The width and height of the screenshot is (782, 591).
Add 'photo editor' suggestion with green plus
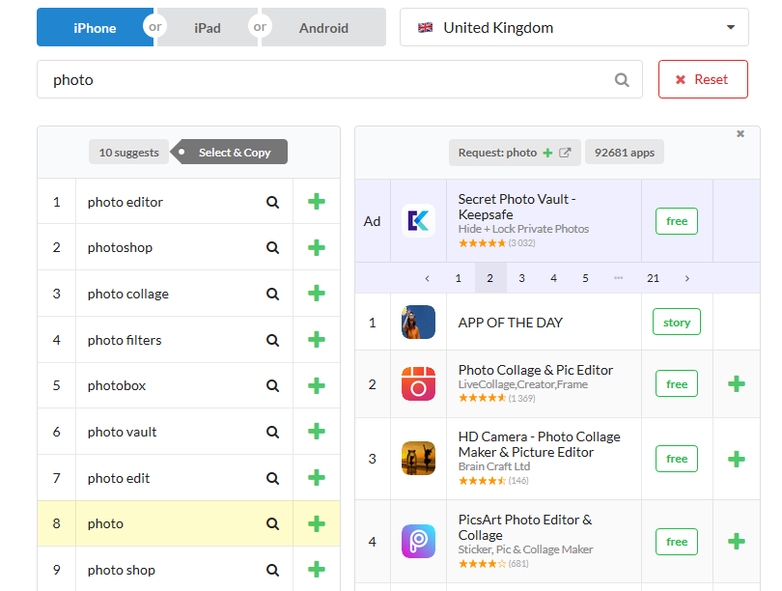(316, 202)
